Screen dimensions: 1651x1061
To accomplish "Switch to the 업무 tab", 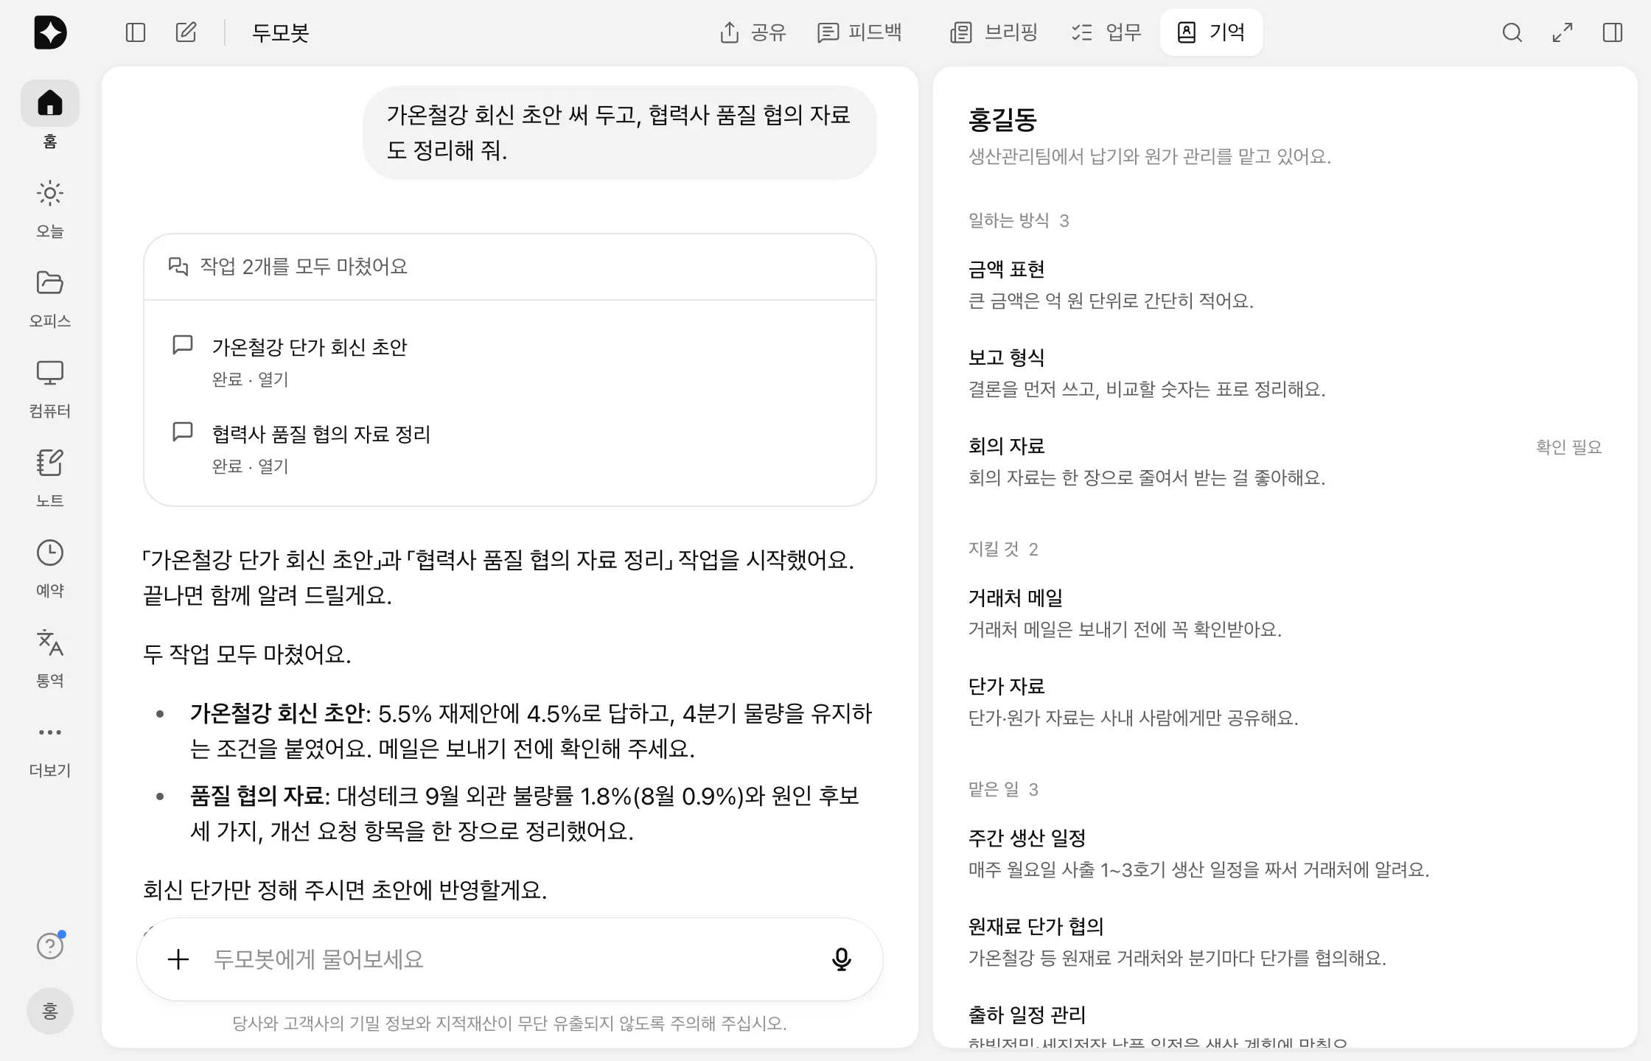I will pos(1106,32).
